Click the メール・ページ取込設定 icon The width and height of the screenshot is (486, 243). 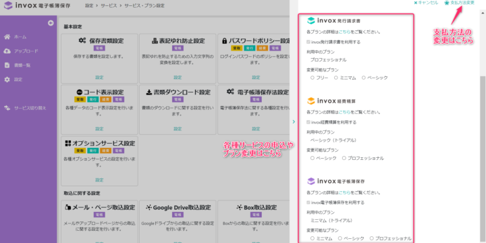pyautogui.click(x=67, y=207)
